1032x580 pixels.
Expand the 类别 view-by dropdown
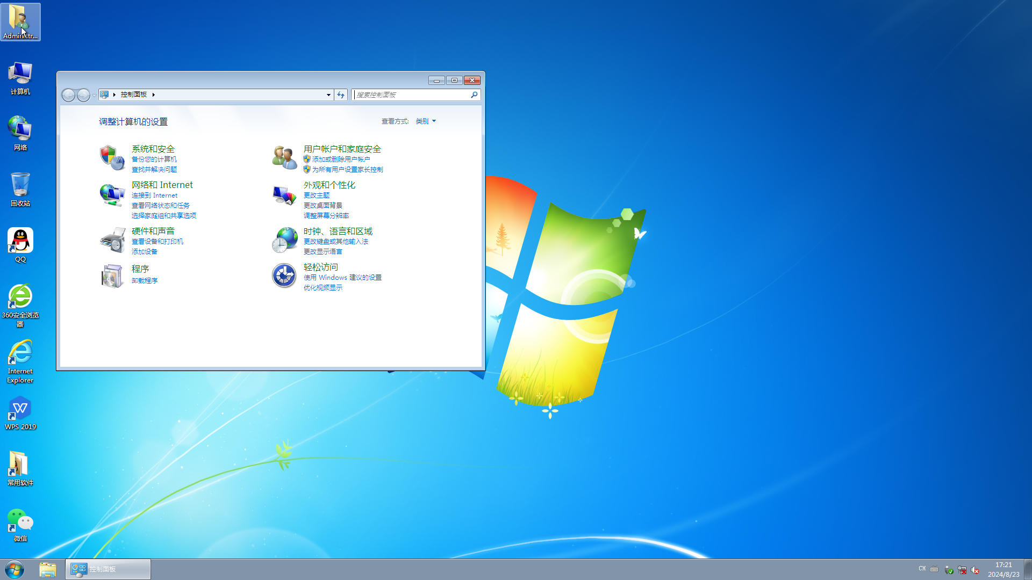point(426,121)
